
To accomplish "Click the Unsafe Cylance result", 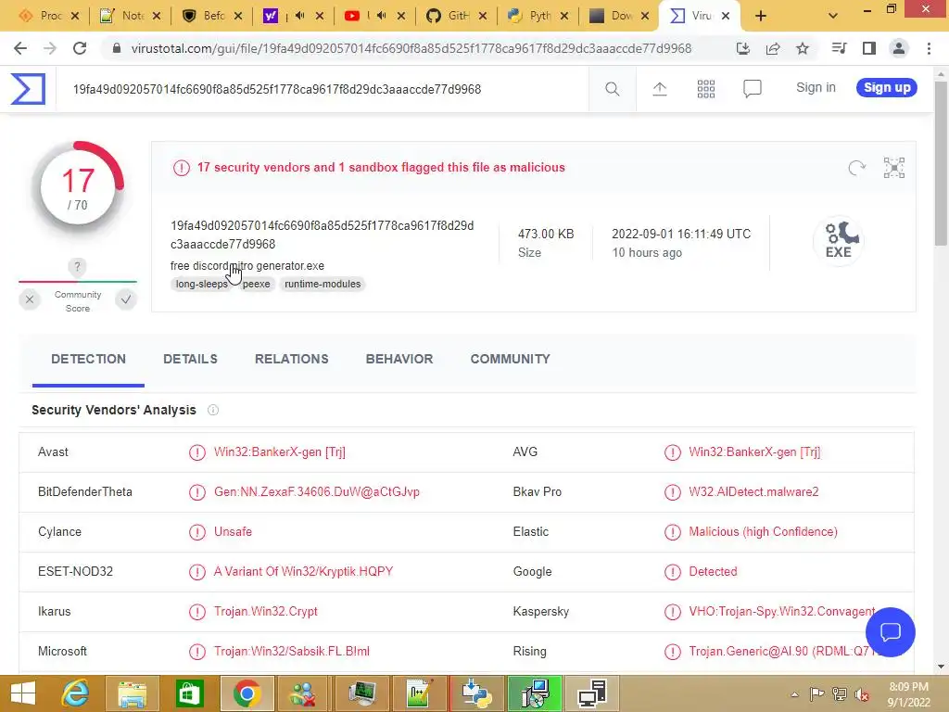I will pyautogui.click(x=233, y=531).
